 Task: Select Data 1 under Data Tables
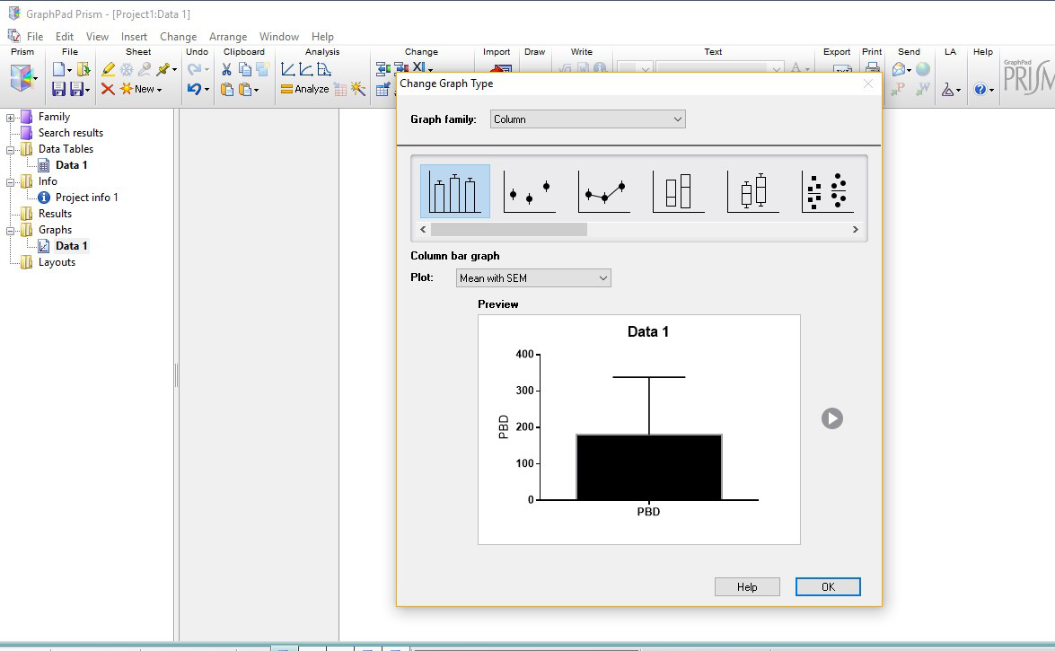(x=71, y=165)
